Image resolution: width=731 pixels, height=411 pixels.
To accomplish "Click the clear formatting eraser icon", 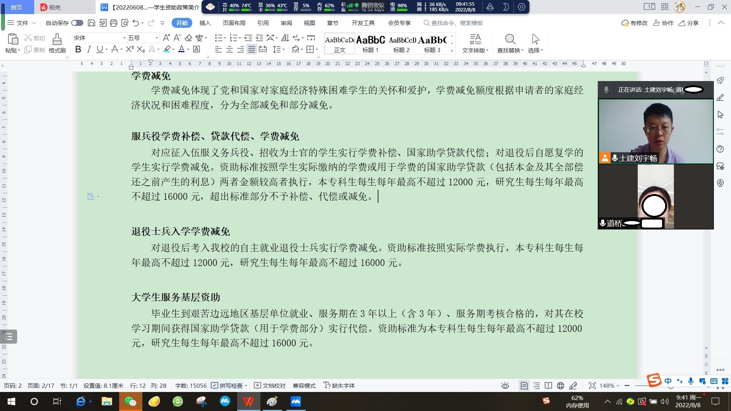I will [188, 38].
